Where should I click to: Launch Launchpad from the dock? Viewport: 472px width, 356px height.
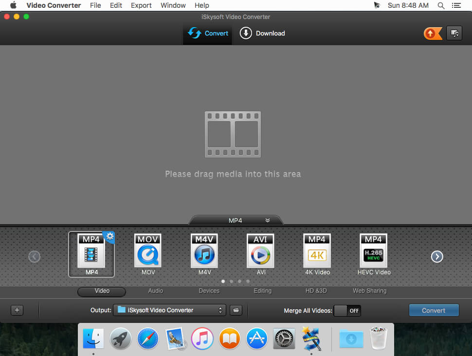tap(120, 338)
